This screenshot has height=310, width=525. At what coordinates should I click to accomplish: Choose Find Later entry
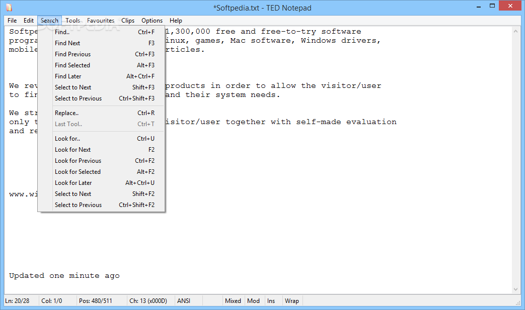pyautogui.click(x=102, y=76)
